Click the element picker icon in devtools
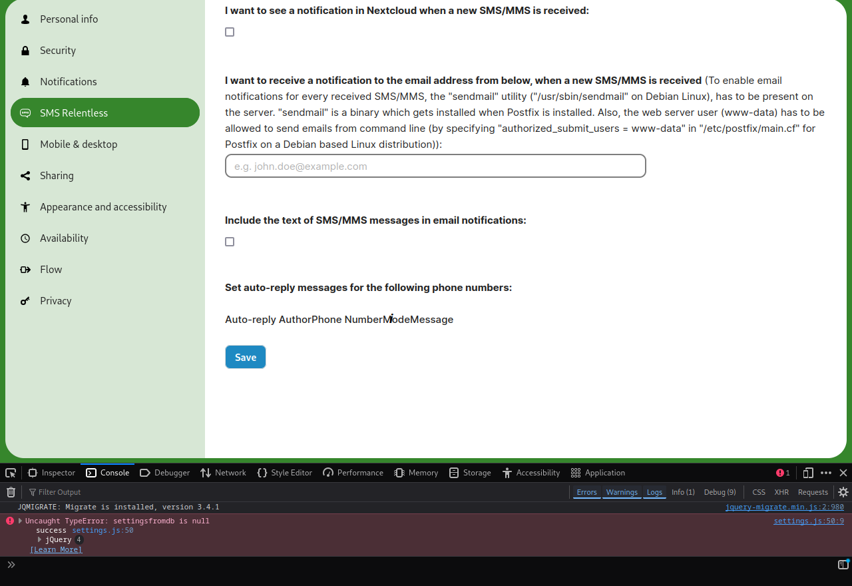This screenshot has width=852, height=586. 11,473
